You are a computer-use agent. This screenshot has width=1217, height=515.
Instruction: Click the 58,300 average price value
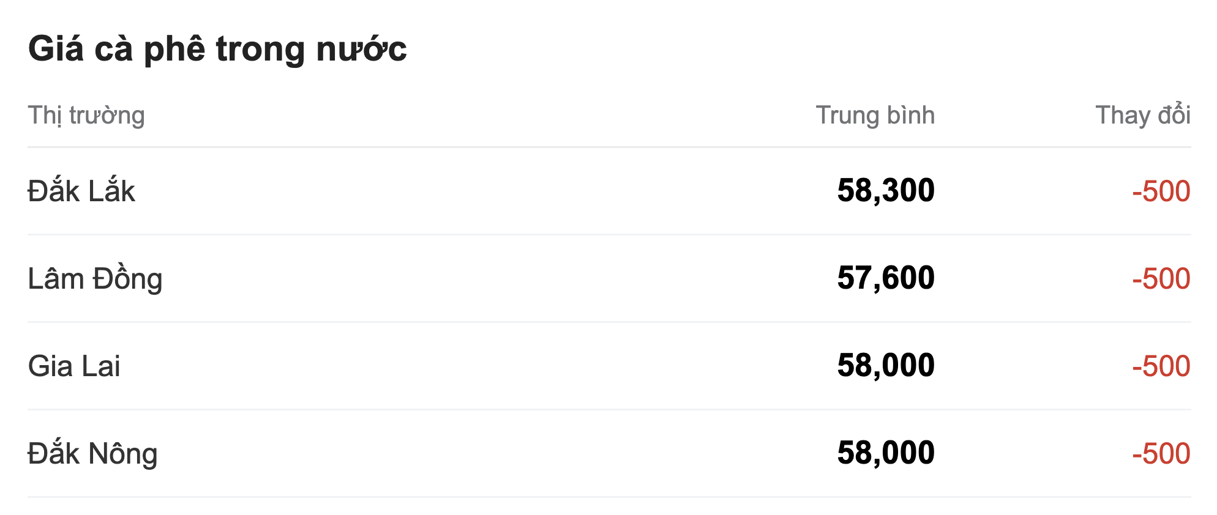pos(885,190)
